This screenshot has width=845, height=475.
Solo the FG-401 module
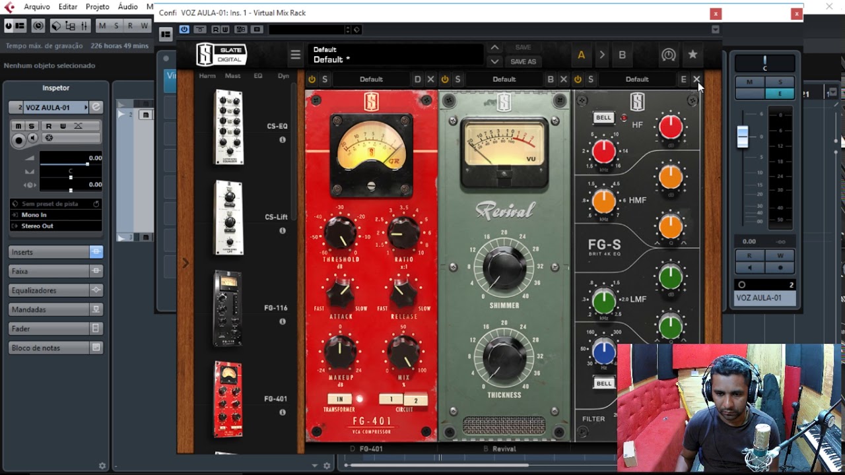click(x=325, y=79)
